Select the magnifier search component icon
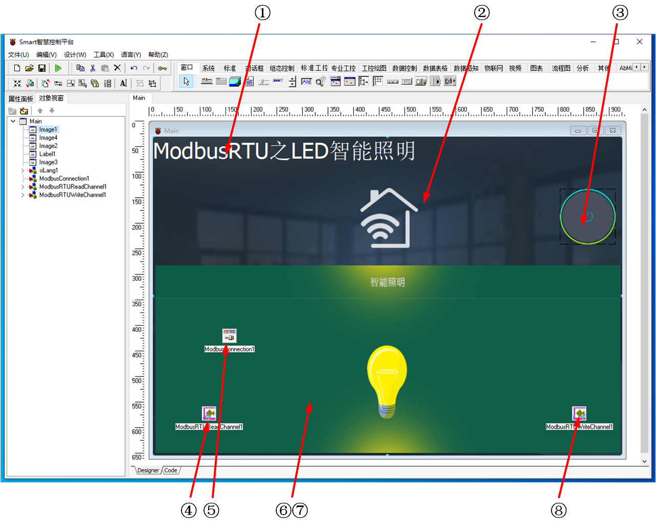 click(321, 81)
